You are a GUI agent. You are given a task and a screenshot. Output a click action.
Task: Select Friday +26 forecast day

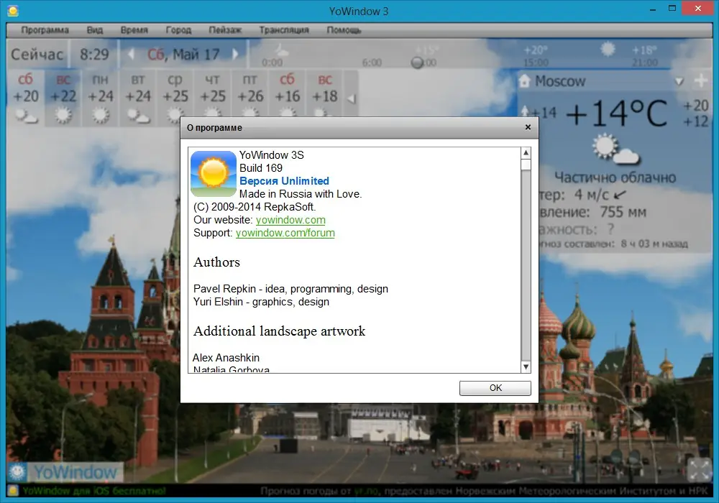point(250,94)
